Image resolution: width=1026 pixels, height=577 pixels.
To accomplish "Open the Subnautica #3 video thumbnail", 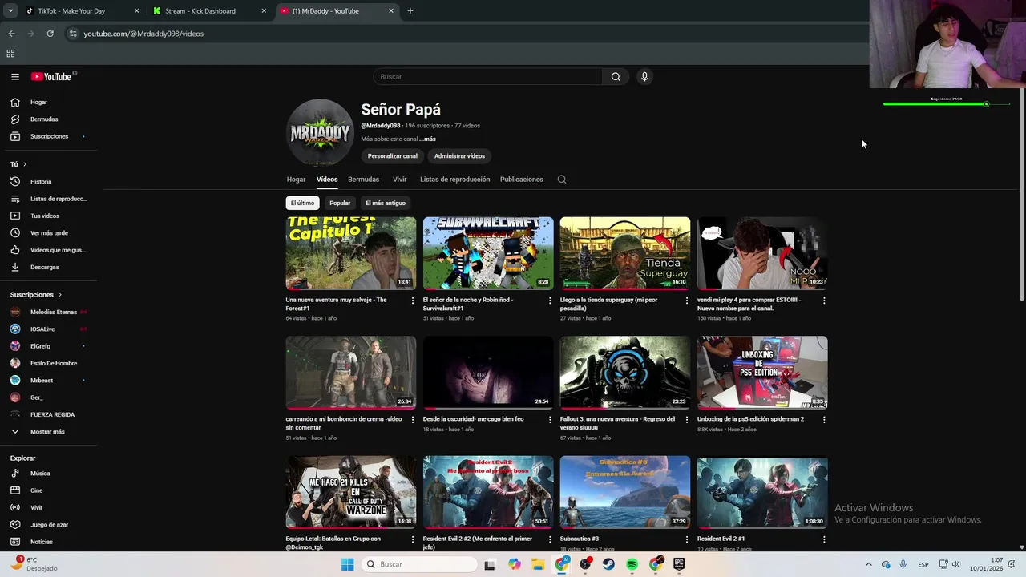I will tap(625, 492).
